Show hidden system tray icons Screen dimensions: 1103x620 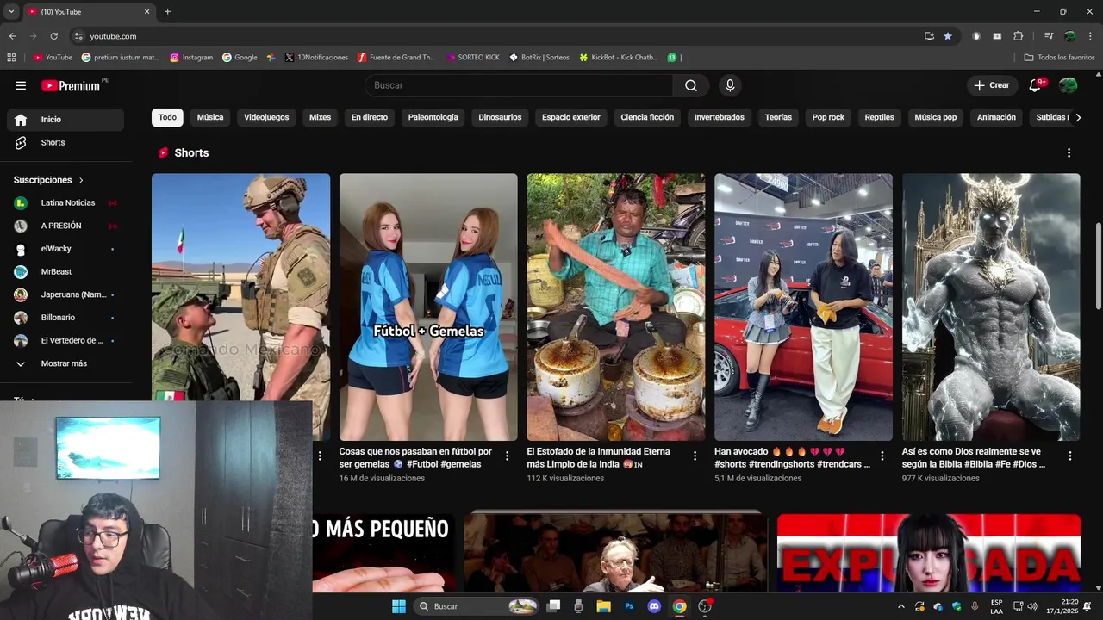coord(901,606)
